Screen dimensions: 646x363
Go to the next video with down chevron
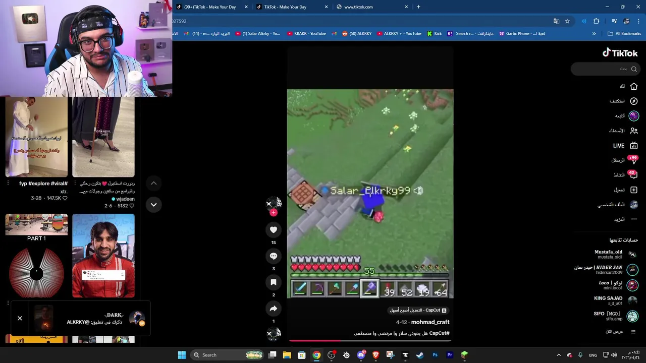(153, 205)
